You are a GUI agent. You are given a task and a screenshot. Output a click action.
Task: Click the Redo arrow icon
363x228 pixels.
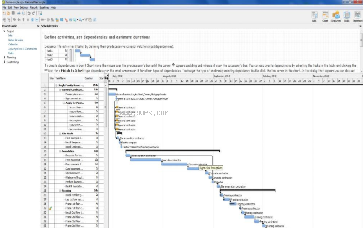[x=33, y=13]
